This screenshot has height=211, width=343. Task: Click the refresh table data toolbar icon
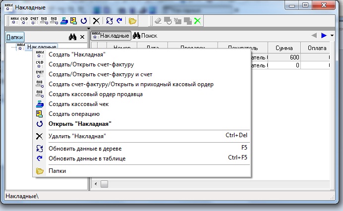[119, 21]
